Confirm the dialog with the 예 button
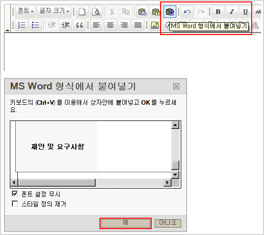 pyautogui.click(x=126, y=223)
